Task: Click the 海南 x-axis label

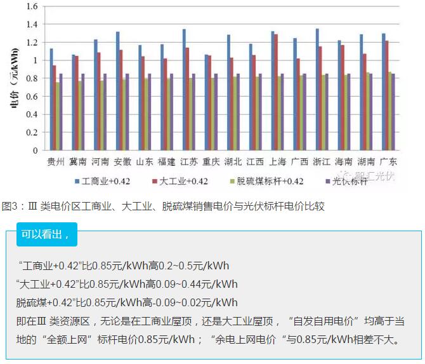Action: 344,162
